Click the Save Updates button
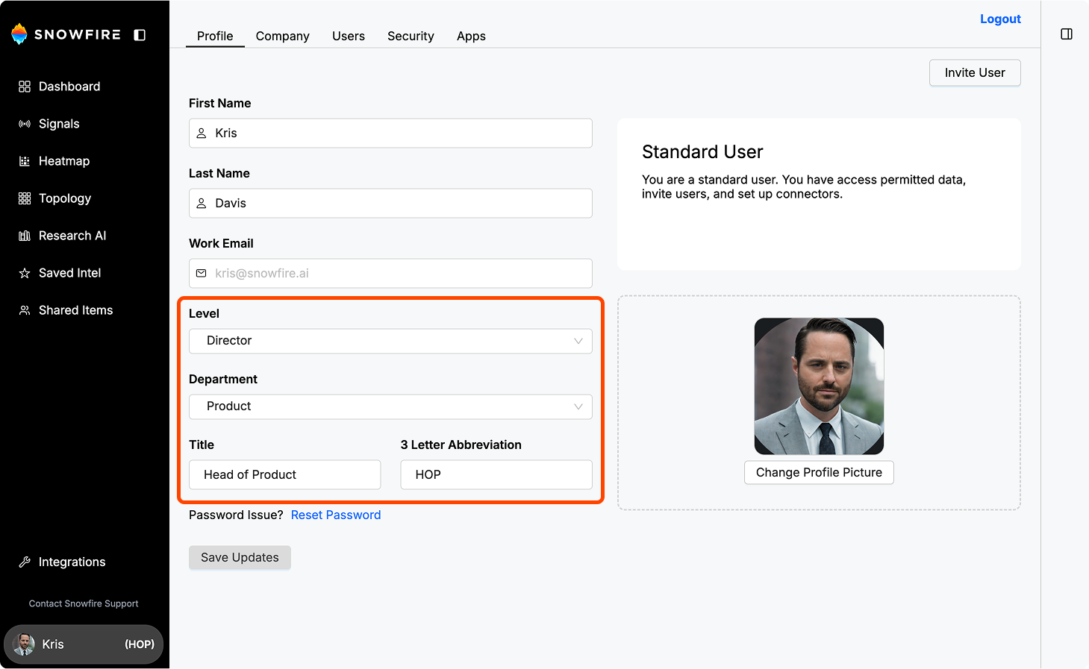1089x669 pixels. 240,558
